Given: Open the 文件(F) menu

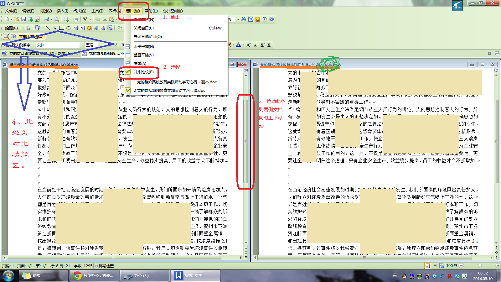Looking at the screenshot, I should click(x=11, y=11).
